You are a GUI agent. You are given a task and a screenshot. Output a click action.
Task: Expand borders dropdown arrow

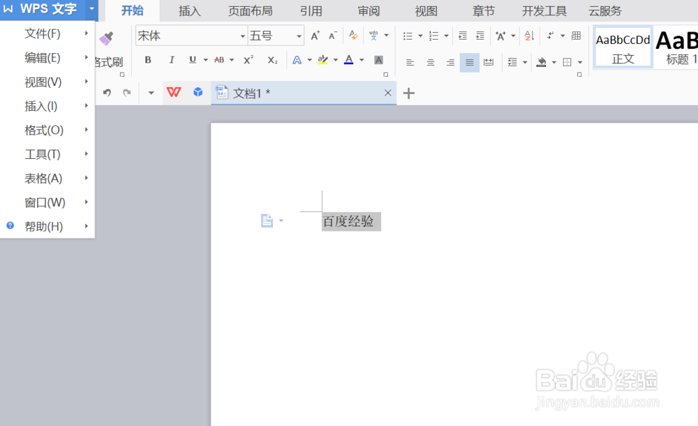579,62
